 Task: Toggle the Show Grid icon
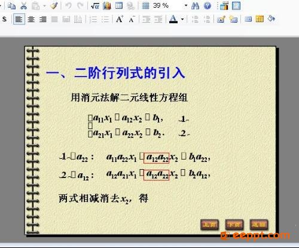click(145, 5)
